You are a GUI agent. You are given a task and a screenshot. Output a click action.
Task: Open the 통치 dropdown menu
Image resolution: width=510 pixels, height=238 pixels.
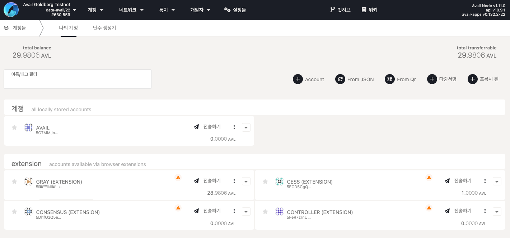(167, 10)
